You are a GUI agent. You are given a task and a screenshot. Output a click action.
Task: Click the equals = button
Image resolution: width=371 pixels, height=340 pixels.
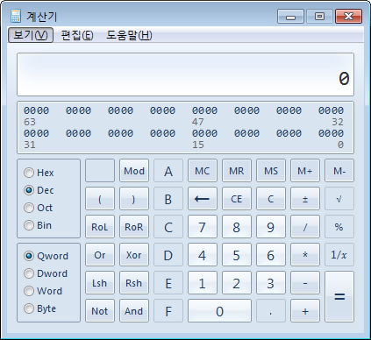339,297
